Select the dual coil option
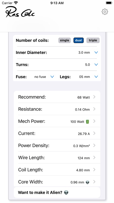The width and height of the screenshot is (114, 203). point(79,40)
